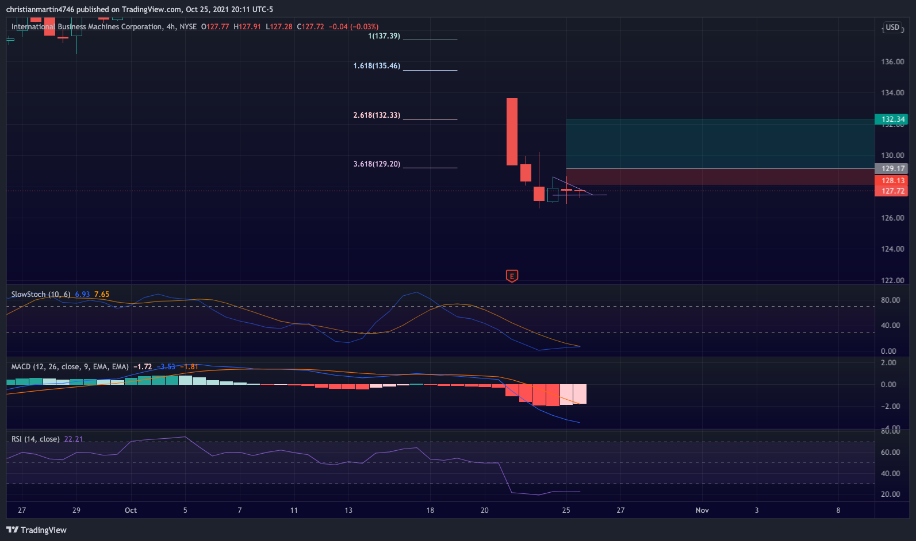Click the −2.00 MACD axis label

point(890,406)
